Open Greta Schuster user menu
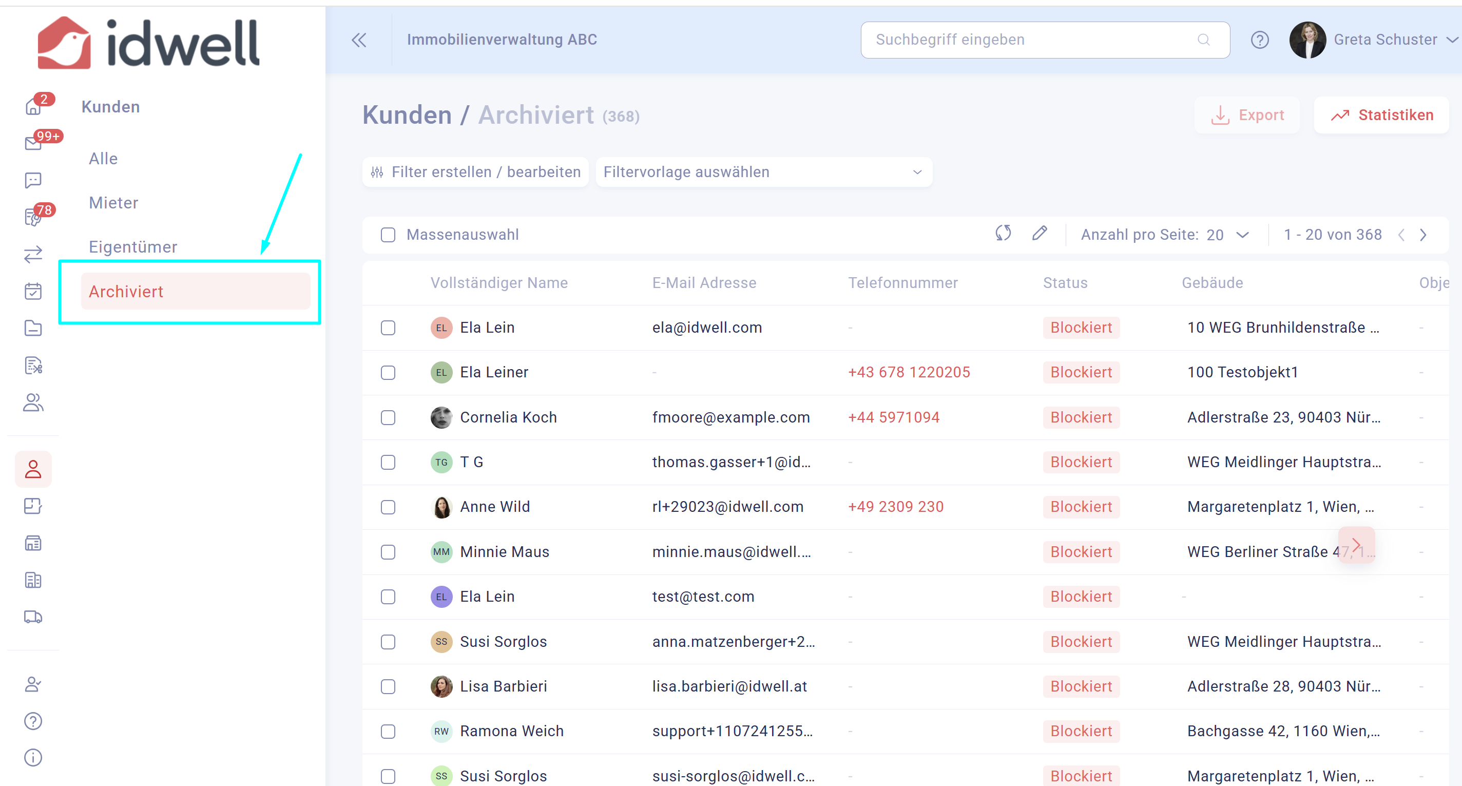 (x=1384, y=40)
